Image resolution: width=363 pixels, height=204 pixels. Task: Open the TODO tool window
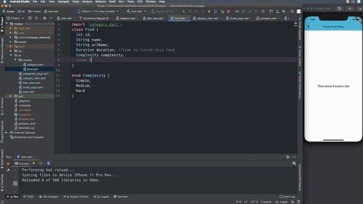[x=28, y=197]
